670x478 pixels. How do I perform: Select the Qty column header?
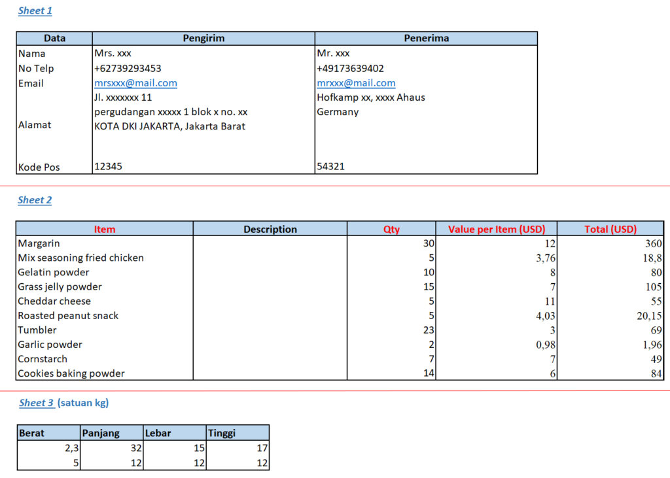pos(391,229)
